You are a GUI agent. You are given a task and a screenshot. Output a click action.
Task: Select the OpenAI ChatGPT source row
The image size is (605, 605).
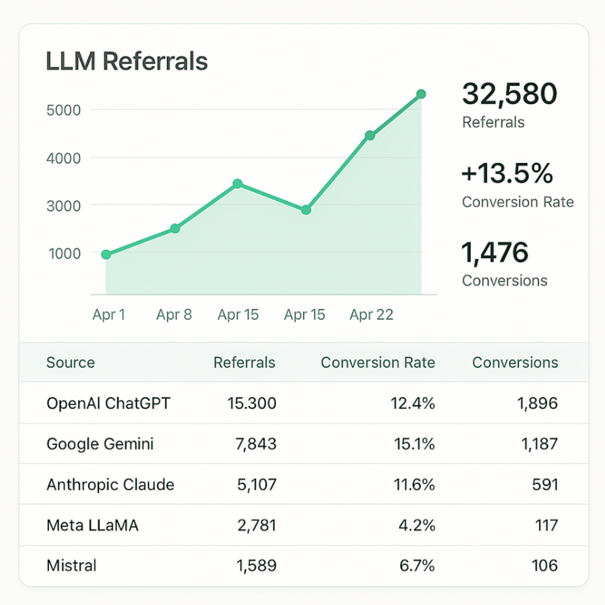click(x=303, y=403)
